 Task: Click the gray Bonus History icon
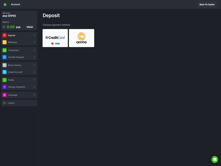coord(5,65)
